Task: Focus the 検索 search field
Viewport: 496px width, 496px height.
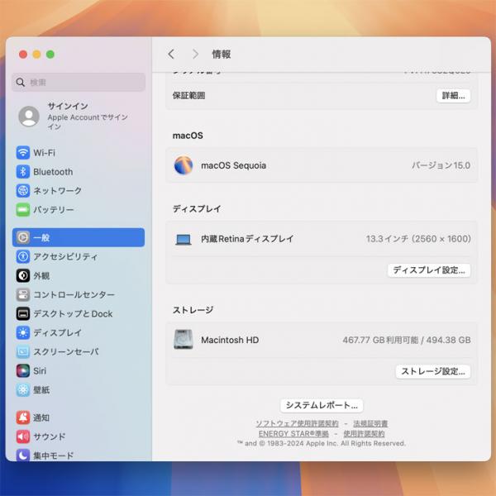Action: click(x=79, y=82)
